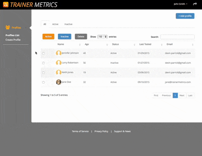Viewport: 202px width, 156px height.
Task: Sort table by Name column arrows
Action: coord(80,45)
